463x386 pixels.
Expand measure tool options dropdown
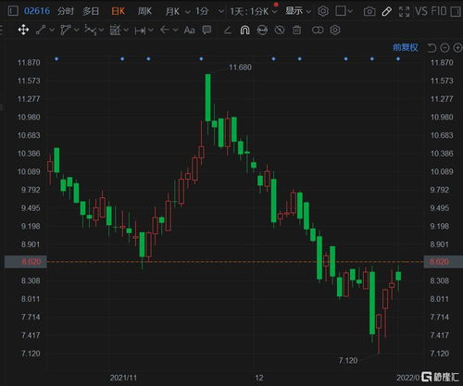pos(151,30)
